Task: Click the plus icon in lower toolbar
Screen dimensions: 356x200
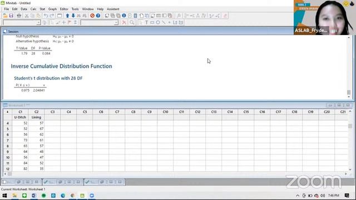Action: 64,22
